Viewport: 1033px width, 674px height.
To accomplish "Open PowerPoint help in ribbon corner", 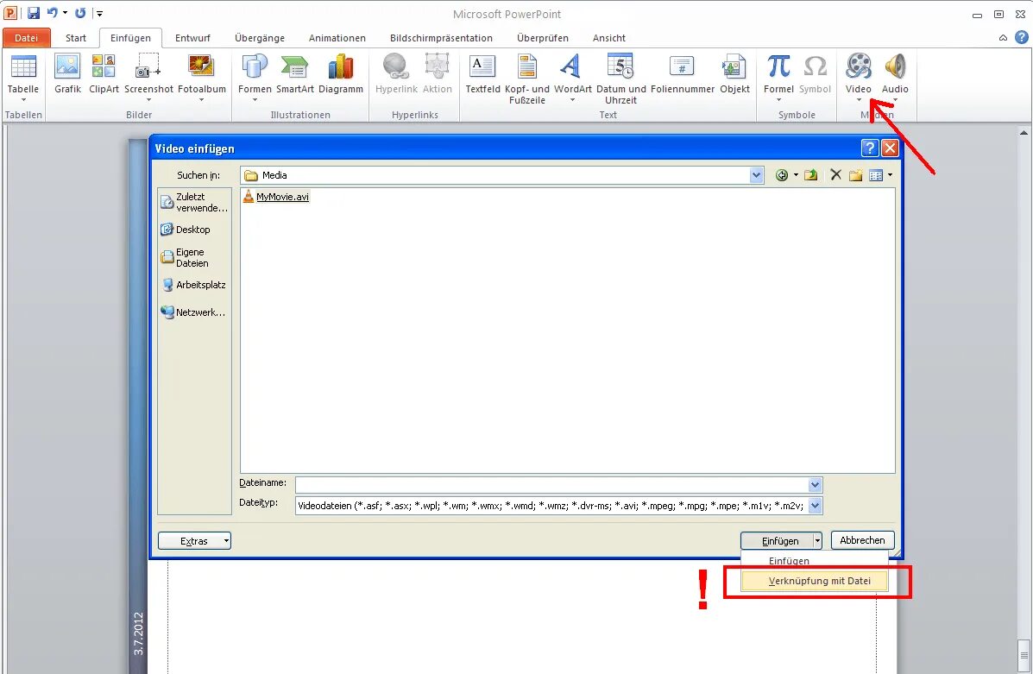I will point(1021,38).
